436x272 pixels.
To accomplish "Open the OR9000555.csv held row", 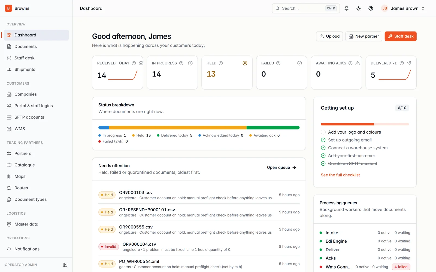I will [199, 230].
